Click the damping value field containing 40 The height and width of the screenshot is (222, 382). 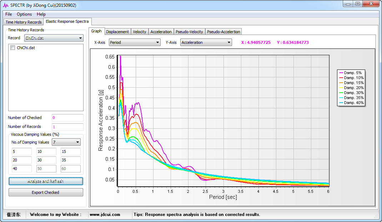pyautogui.click(x=22, y=169)
